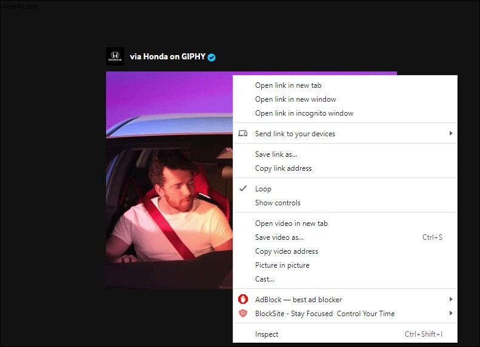Enable Show controls for the video

tap(345, 203)
